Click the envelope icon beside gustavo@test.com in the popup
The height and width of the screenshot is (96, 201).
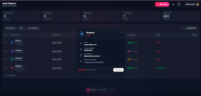[x=81, y=44]
